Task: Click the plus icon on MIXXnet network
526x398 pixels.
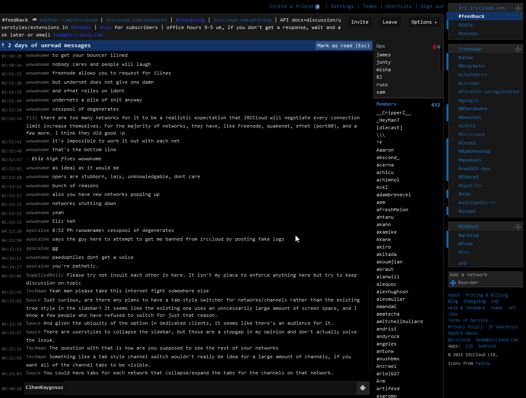Action: pyautogui.click(x=518, y=226)
